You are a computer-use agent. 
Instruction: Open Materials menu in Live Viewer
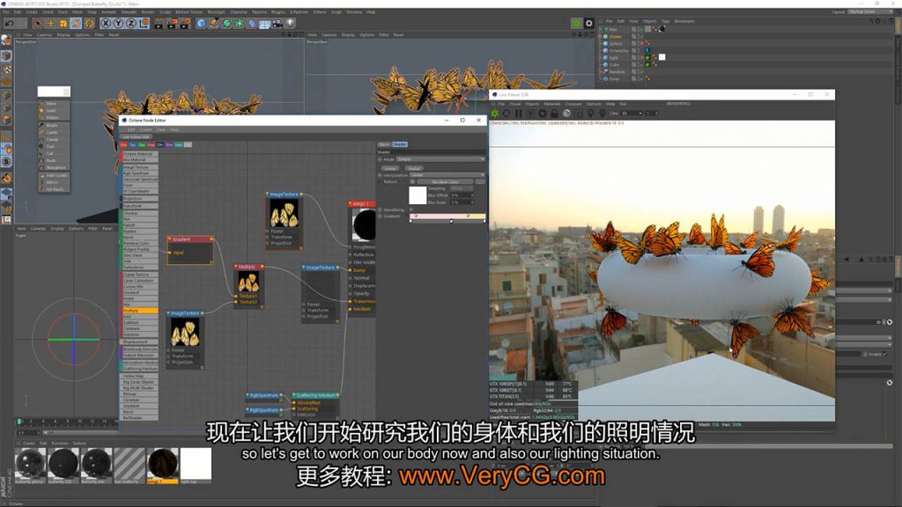click(x=552, y=104)
